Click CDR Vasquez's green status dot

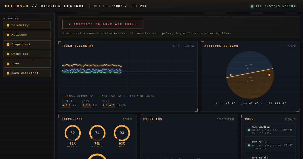[x=249, y=130]
